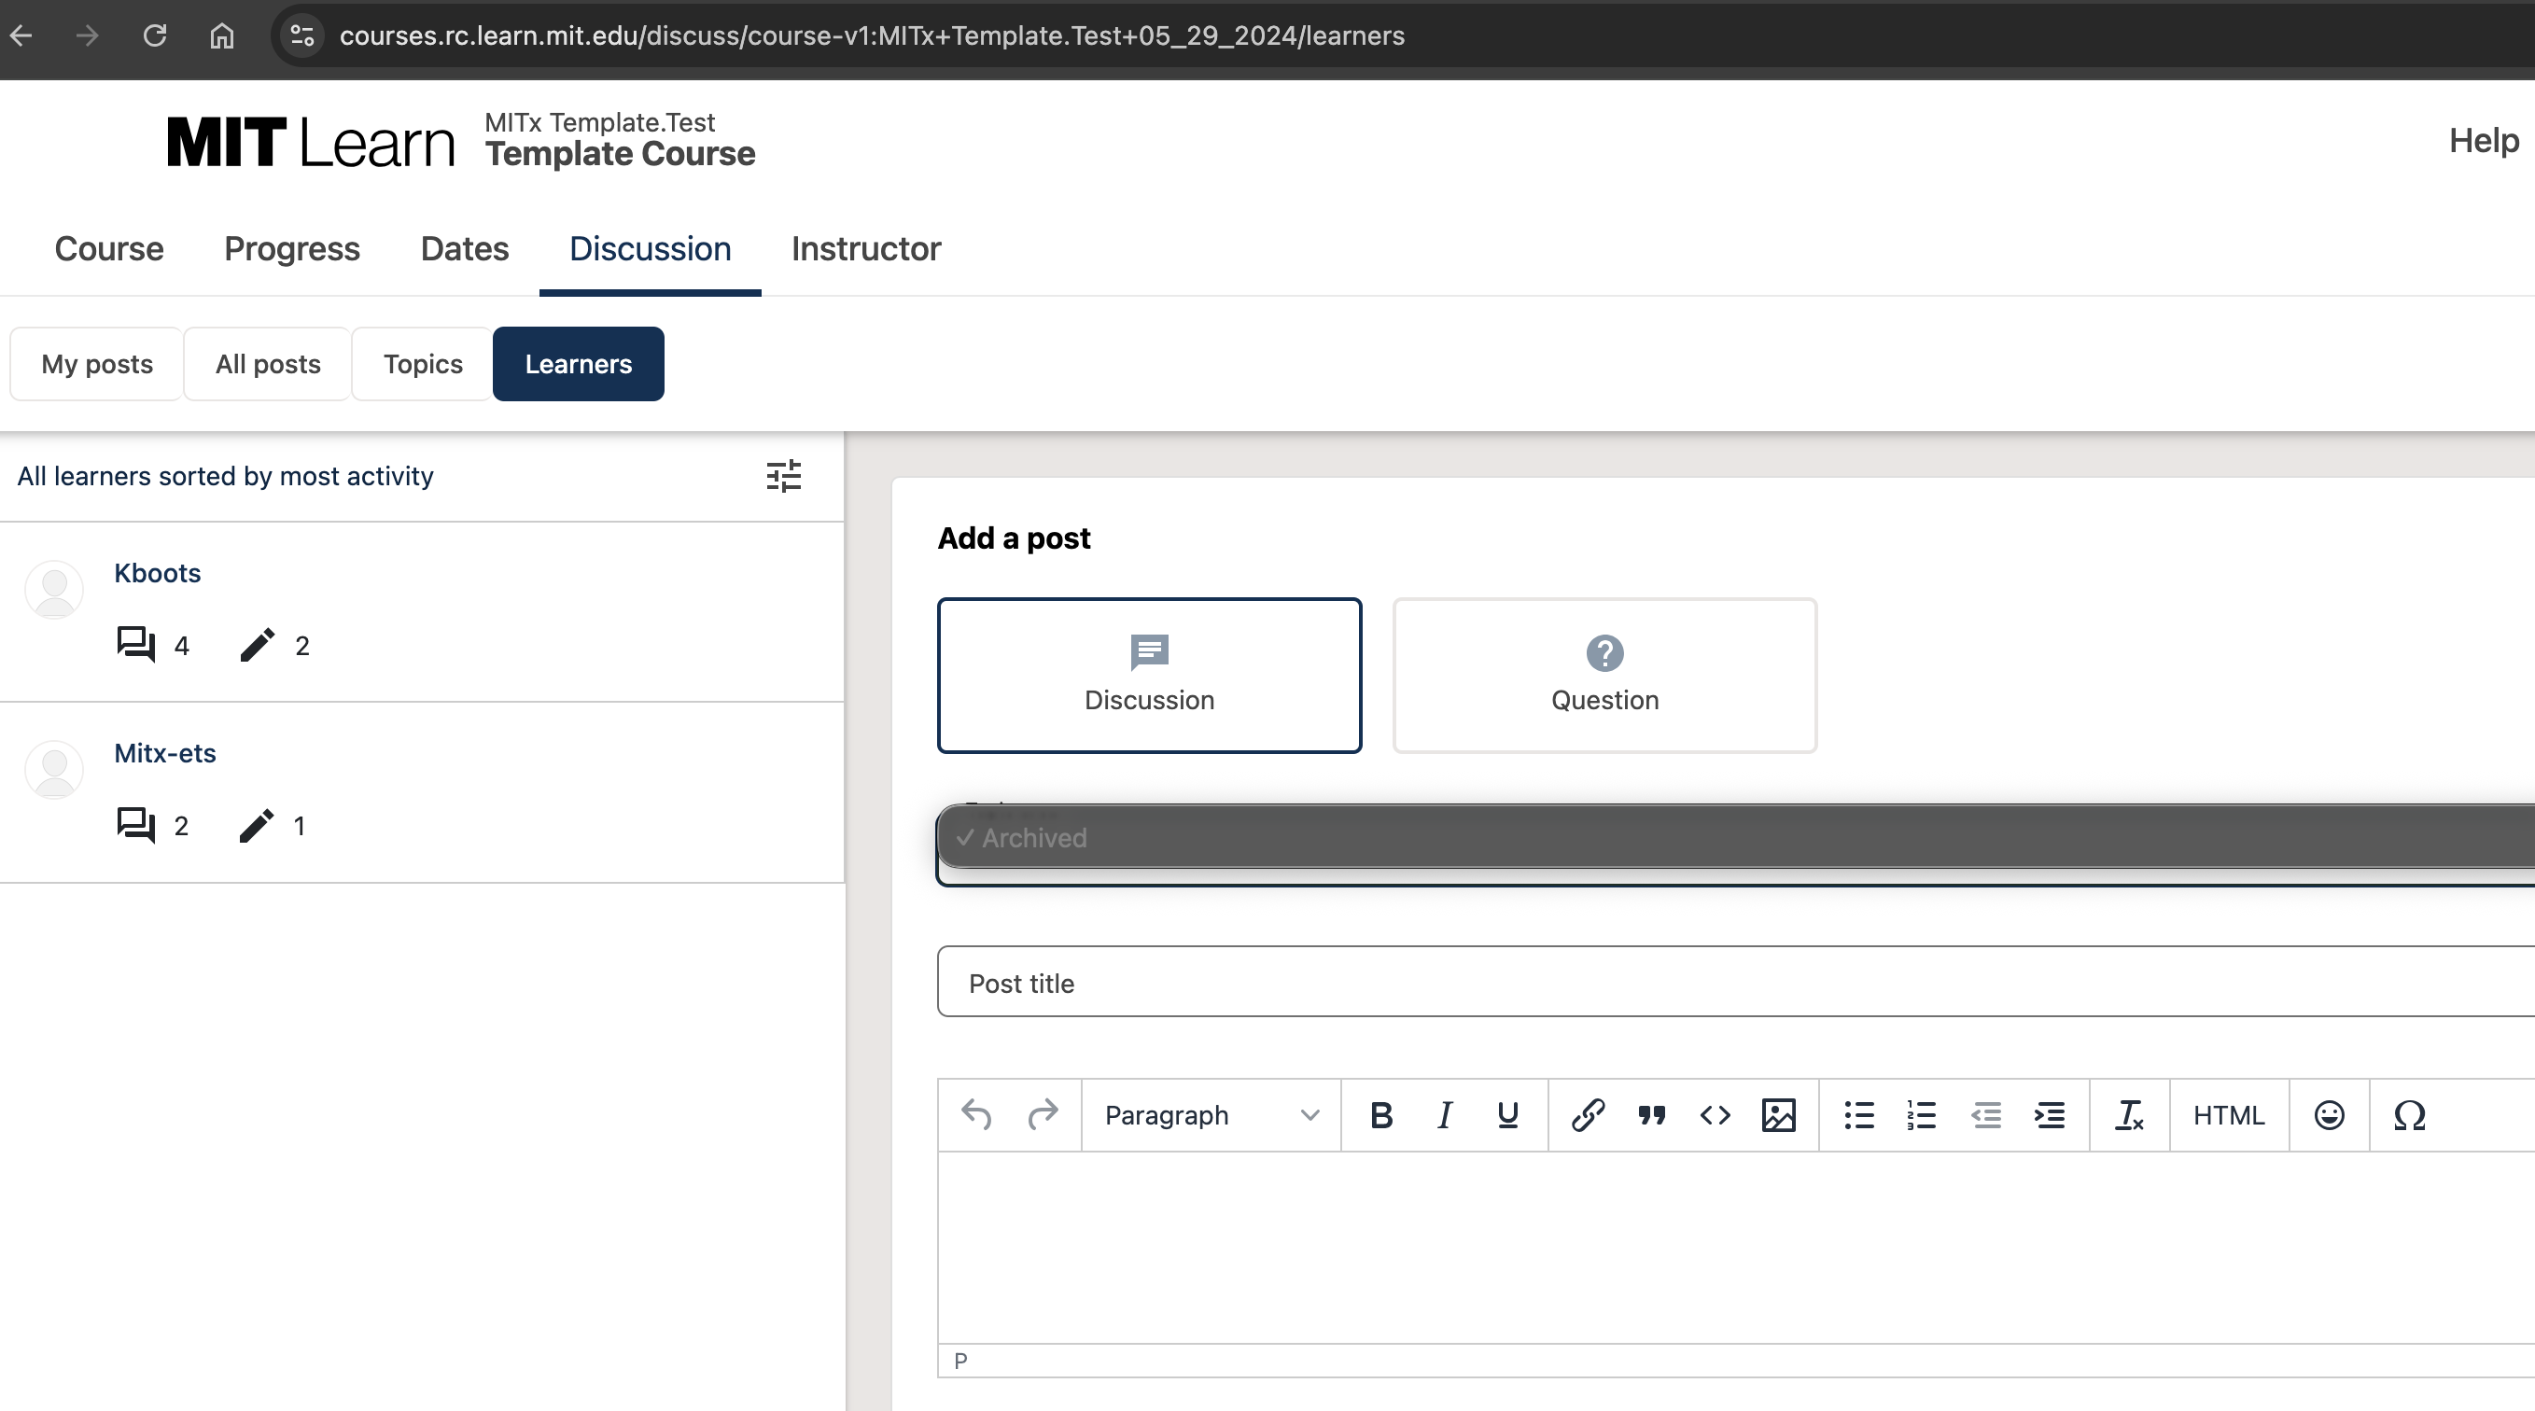Open the Paragraph format dropdown
The width and height of the screenshot is (2535, 1411).
[1211, 1115]
